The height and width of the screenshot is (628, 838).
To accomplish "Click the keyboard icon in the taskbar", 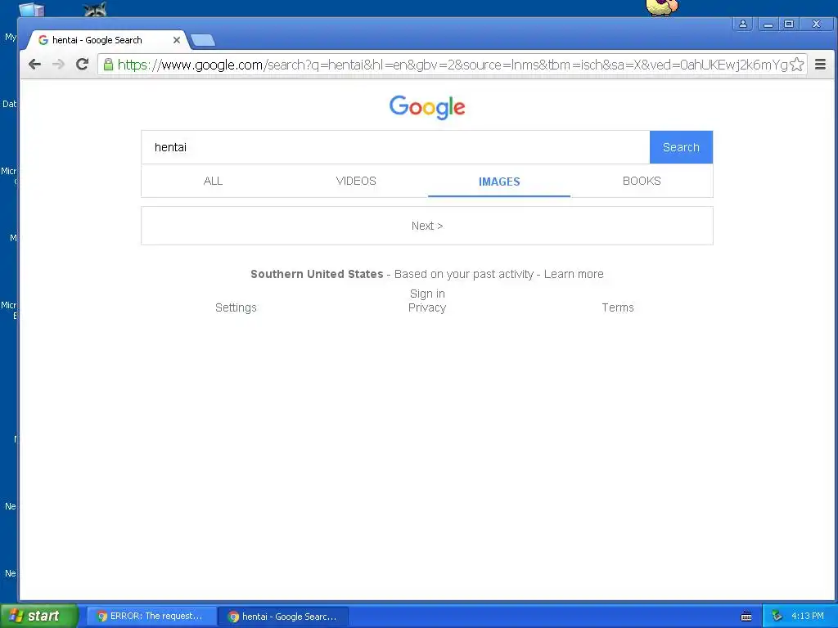I will click(746, 617).
